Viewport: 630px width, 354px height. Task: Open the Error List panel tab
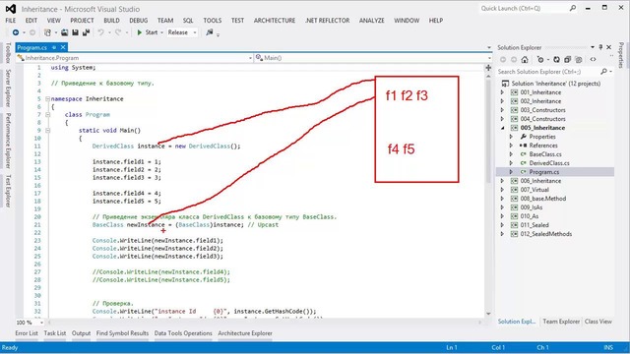click(27, 333)
